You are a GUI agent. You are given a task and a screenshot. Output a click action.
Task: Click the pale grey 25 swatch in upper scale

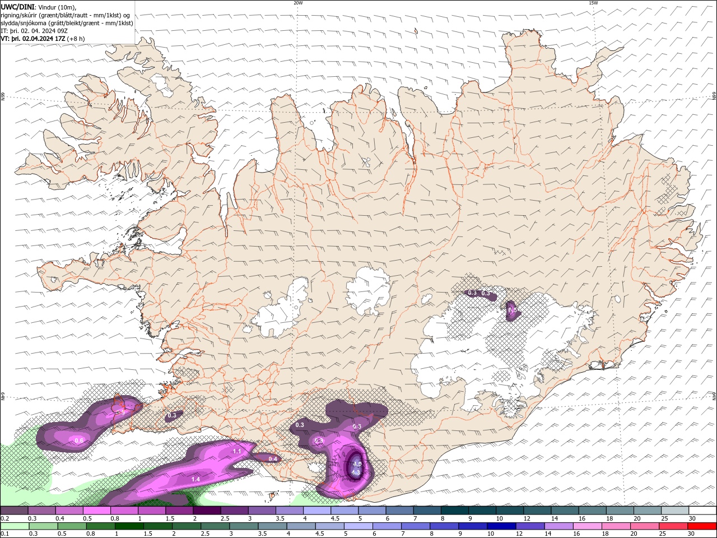click(674, 511)
